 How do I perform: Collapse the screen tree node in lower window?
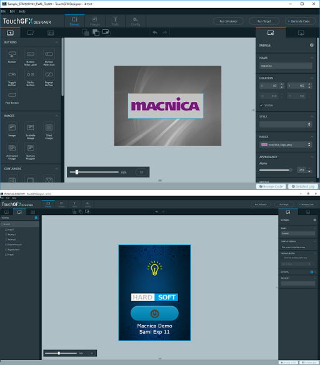tap(2, 224)
